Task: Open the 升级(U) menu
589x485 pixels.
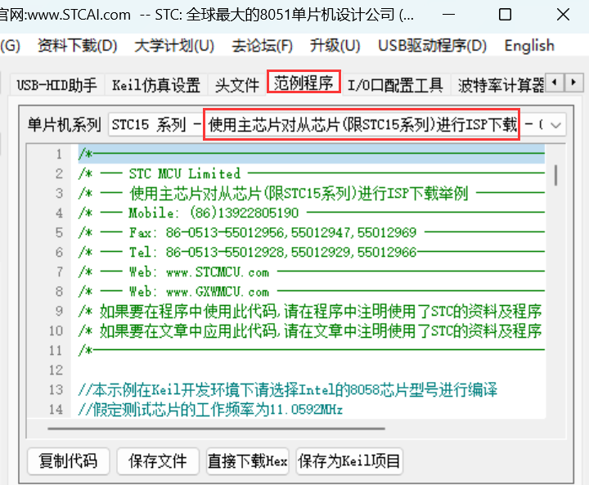Action: pyautogui.click(x=335, y=46)
